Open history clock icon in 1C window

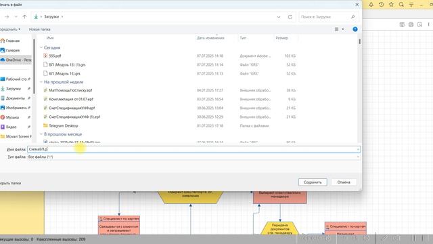coord(381,5)
